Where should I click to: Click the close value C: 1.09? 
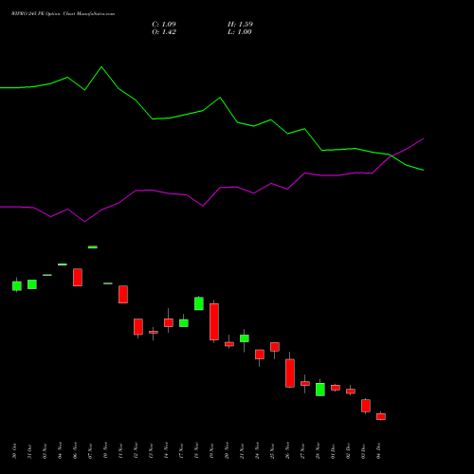164,25
